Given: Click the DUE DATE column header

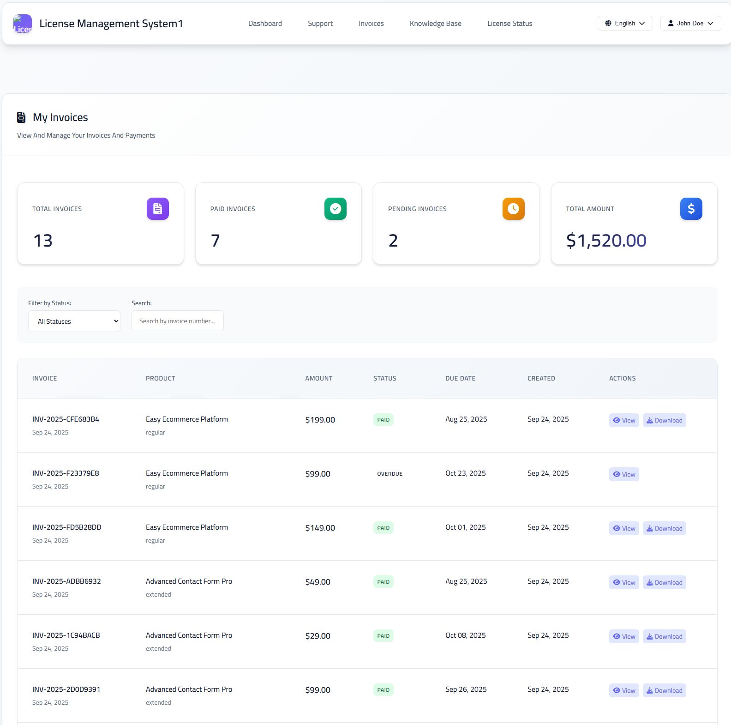Looking at the screenshot, I should pyautogui.click(x=461, y=378).
